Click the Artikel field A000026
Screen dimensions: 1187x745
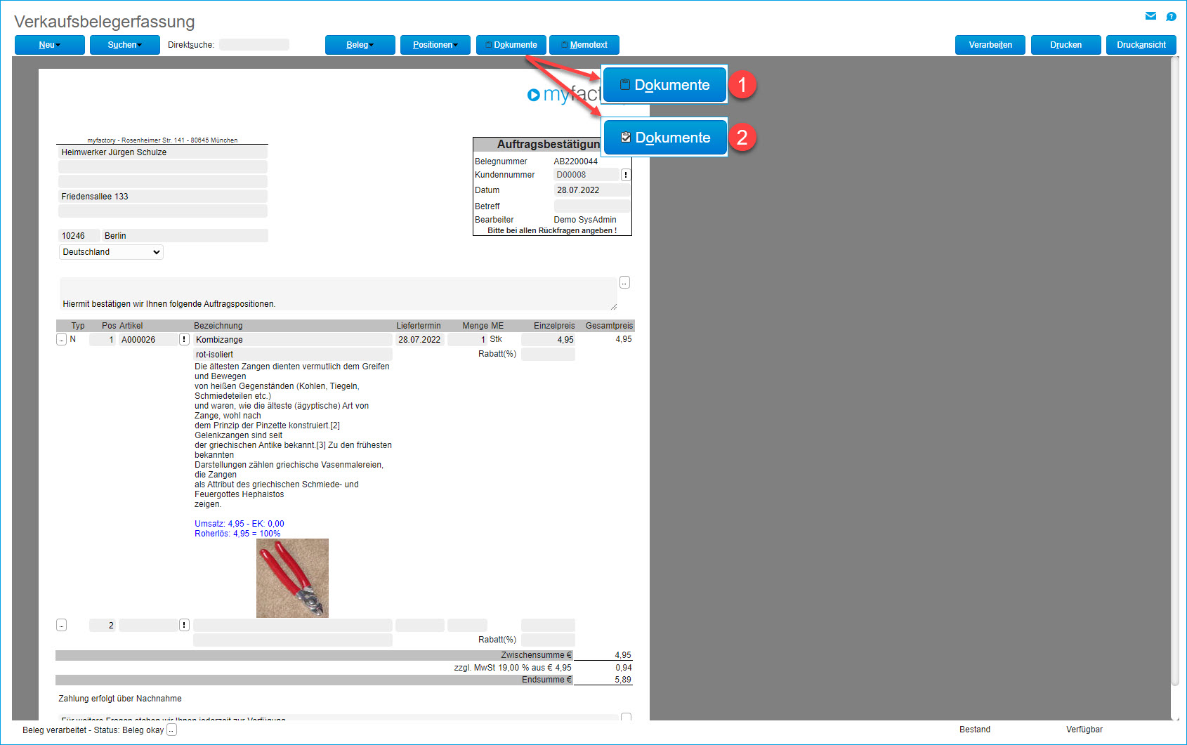click(148, 340)
